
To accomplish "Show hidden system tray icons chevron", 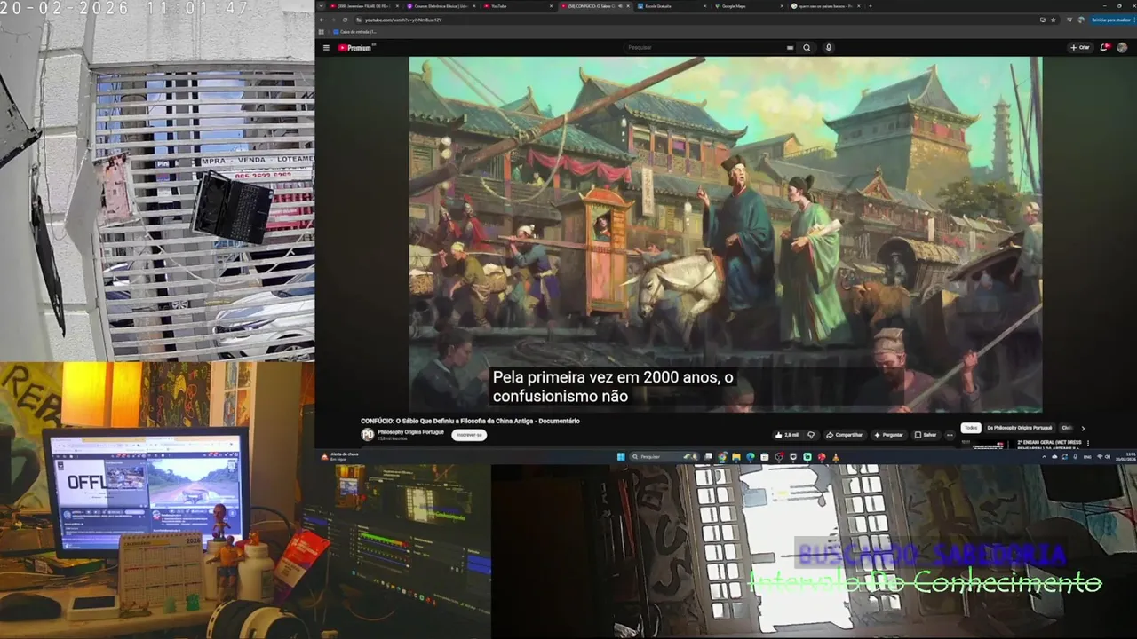I will [1045, 457].
